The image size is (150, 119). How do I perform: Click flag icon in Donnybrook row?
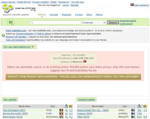coord(61,117)
